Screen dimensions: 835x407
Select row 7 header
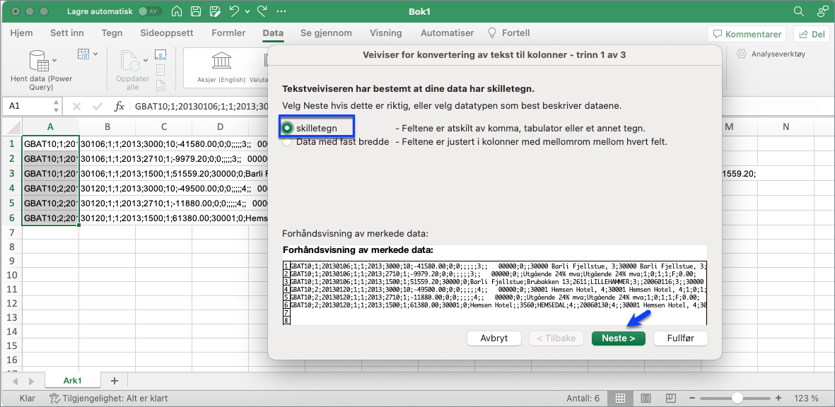click(11, 232)
